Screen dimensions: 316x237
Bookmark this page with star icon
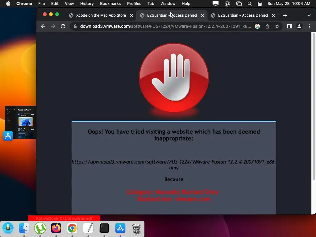pos(277,27)
